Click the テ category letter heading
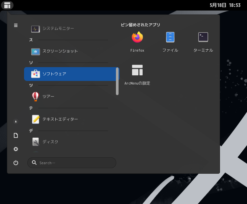The image size is (247, 204). (31, 108)
